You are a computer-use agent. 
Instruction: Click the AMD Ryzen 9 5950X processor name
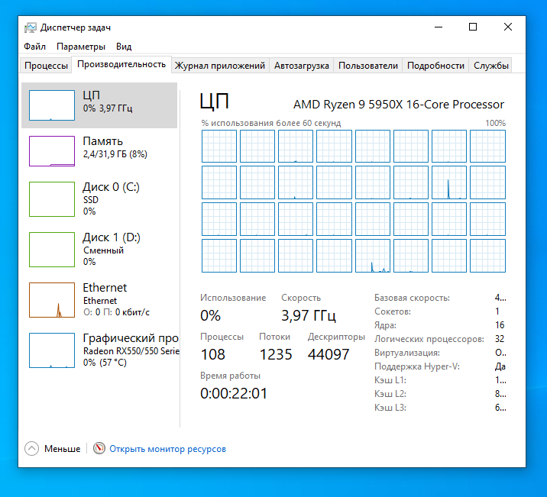click(398, 104)
